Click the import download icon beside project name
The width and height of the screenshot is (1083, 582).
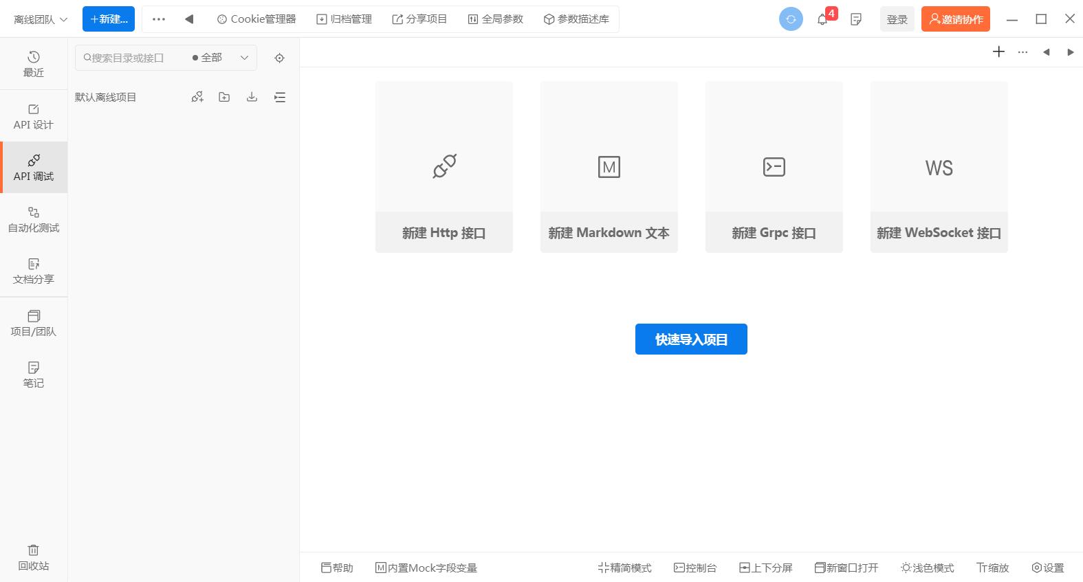pos(252,98)
